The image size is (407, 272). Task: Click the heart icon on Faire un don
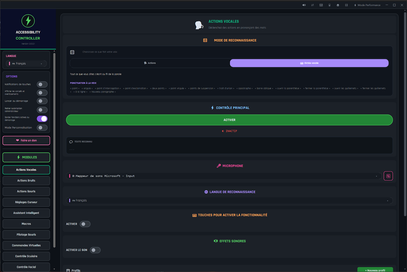[x=18, y=140]
